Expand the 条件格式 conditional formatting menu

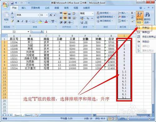pyautogui.click(x=104, y=13)
